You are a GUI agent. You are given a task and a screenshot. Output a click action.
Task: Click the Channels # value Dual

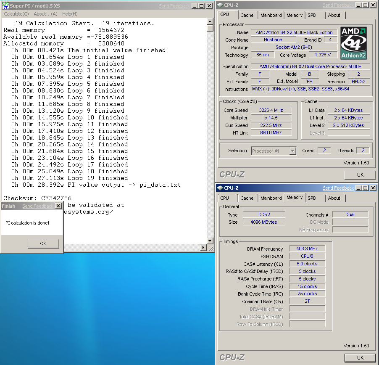tap(350, 214)
